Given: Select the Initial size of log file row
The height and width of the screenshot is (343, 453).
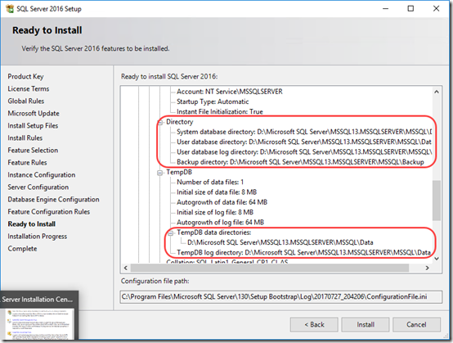Looking at the screenshot, I should pos(215,212).
